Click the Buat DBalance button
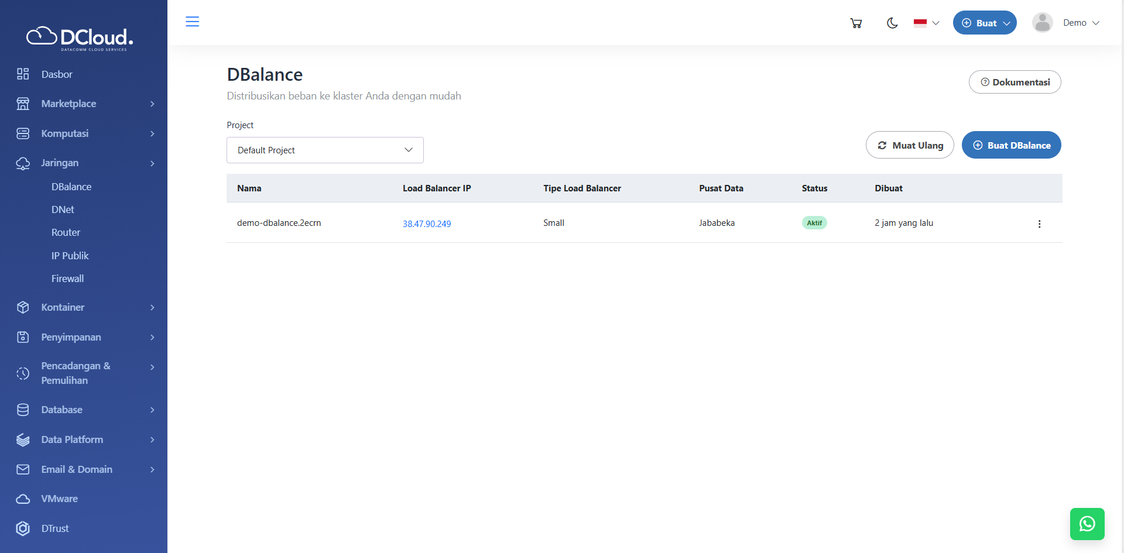1124x553 pixels. point(1011,145)
